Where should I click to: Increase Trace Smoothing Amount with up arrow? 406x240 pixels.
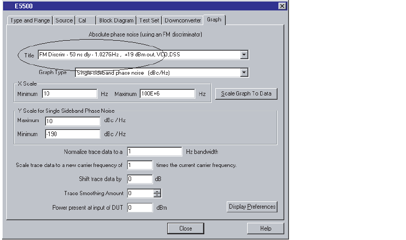[x=157, y=191]
